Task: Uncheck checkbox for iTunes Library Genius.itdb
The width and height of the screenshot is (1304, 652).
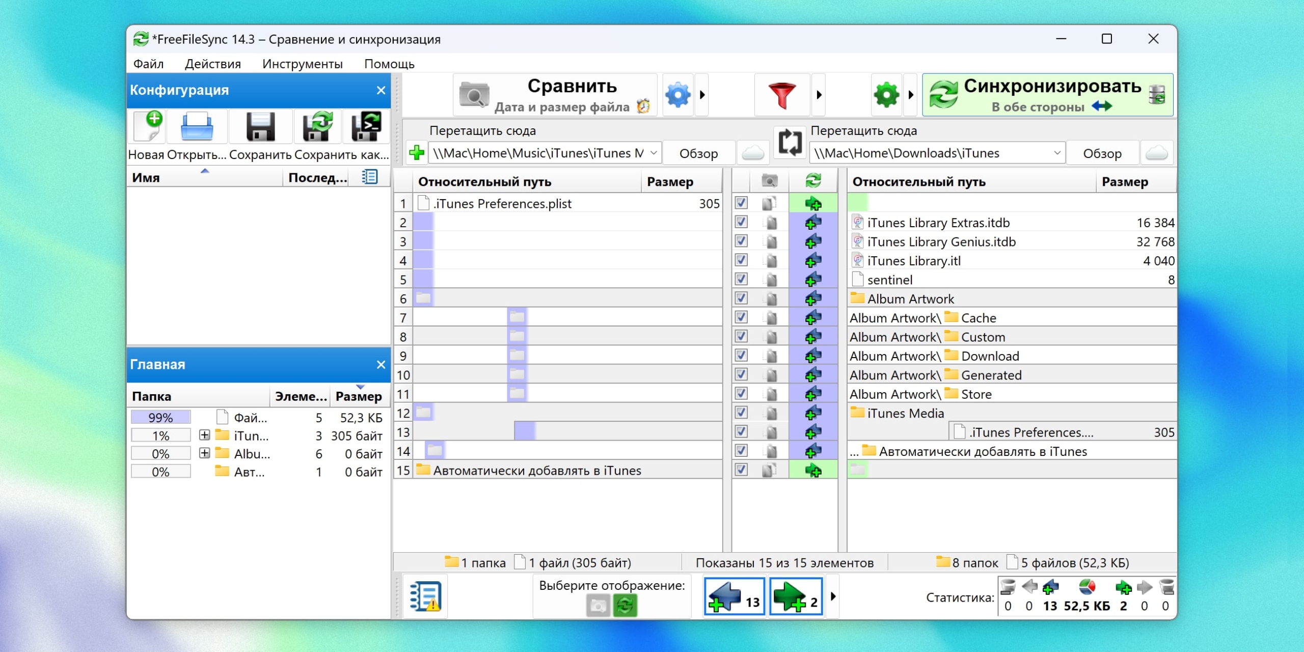Action: tap(742, 241)
